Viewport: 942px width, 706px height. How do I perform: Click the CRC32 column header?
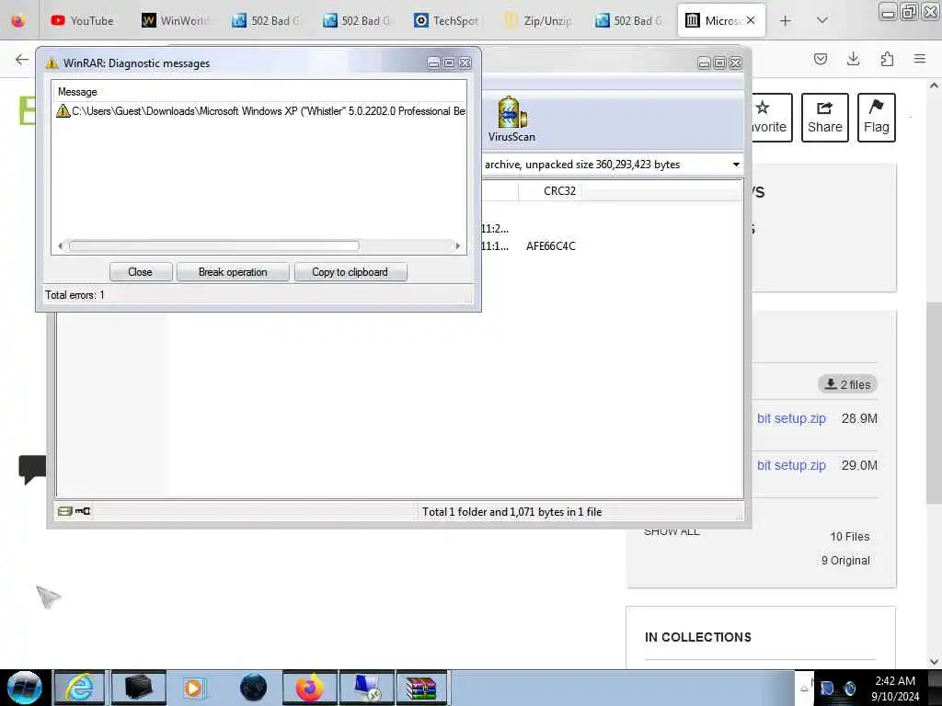coord(559,191)
